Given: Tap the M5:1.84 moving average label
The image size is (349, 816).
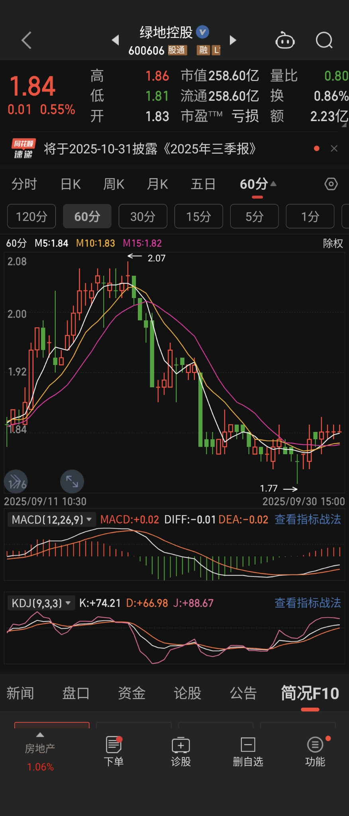Looking at the screenshot, I should click(x=51, y=243).
